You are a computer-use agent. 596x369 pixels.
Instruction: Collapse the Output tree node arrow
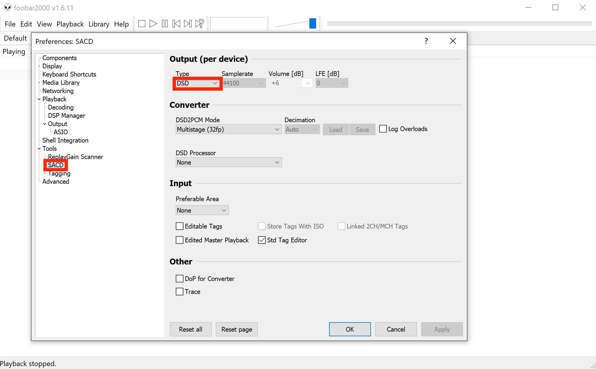pyautogui.click(x=45, y=124)
